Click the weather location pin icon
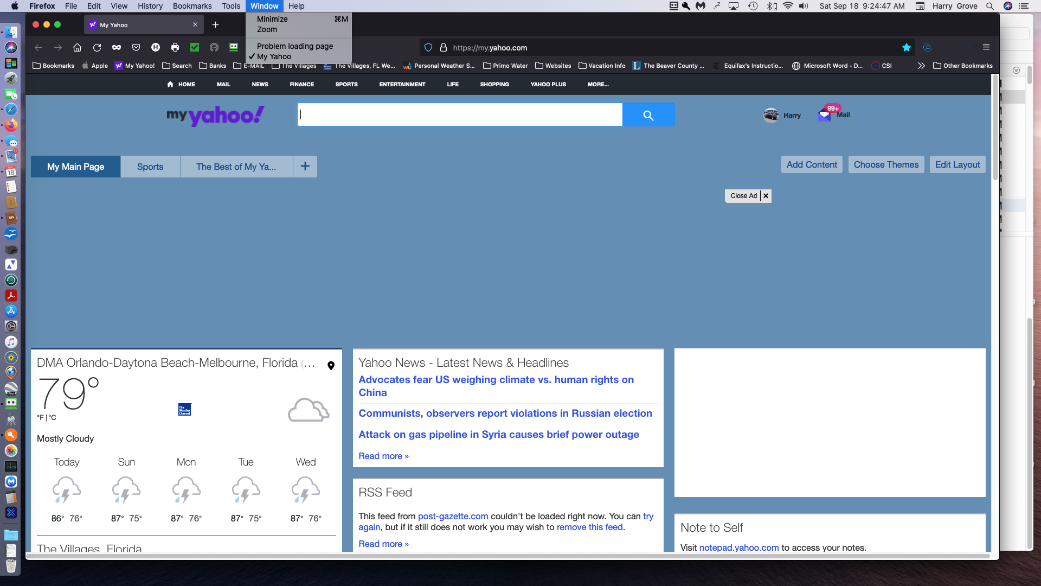The image size is (1041, 586). point(331,366)
